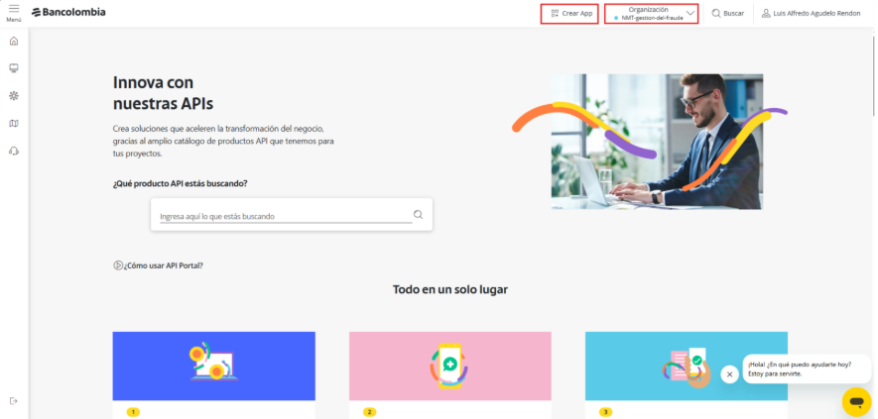This screenshot has height=419, width=878.
Task: Open ¿Cómo usar API Portal? link
Action: click(x=158, y=265)
